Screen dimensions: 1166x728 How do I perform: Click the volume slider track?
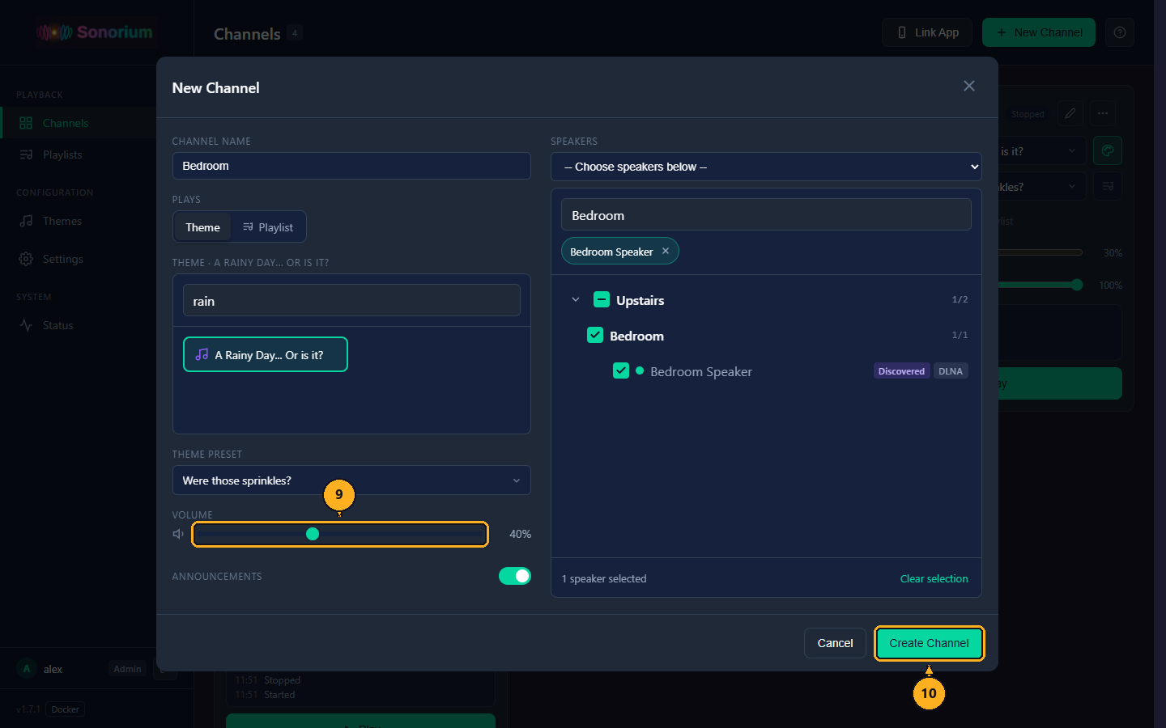point(339,534)
